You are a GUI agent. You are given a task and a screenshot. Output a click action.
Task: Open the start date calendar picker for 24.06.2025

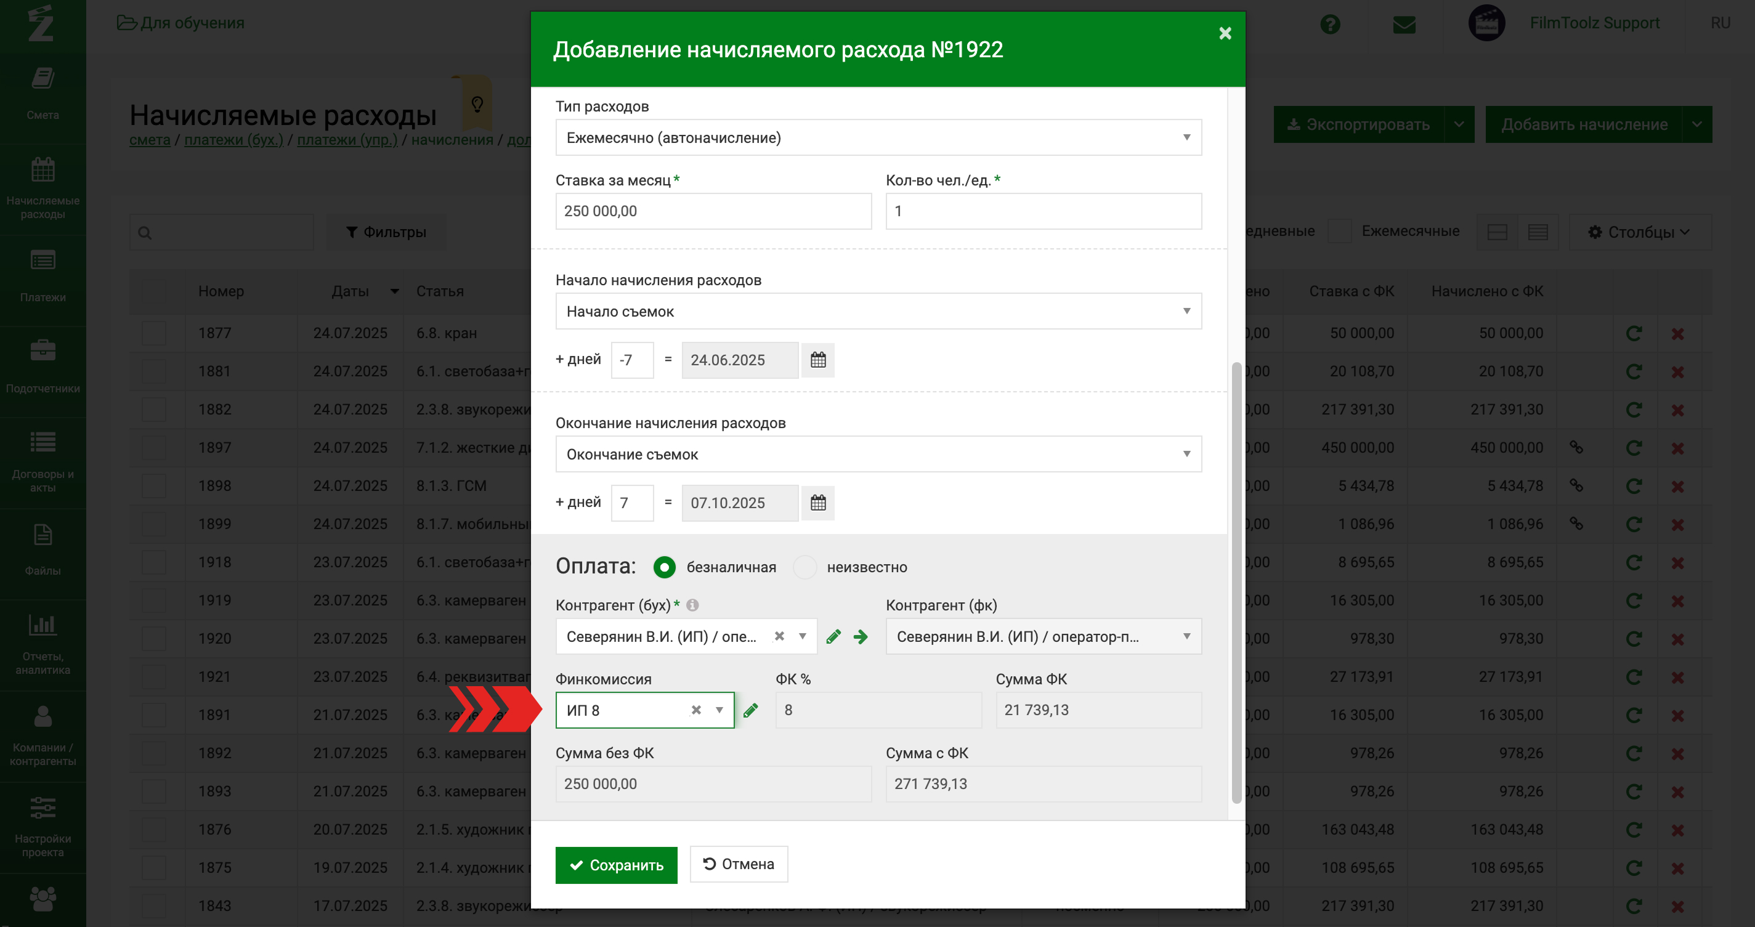818,360
